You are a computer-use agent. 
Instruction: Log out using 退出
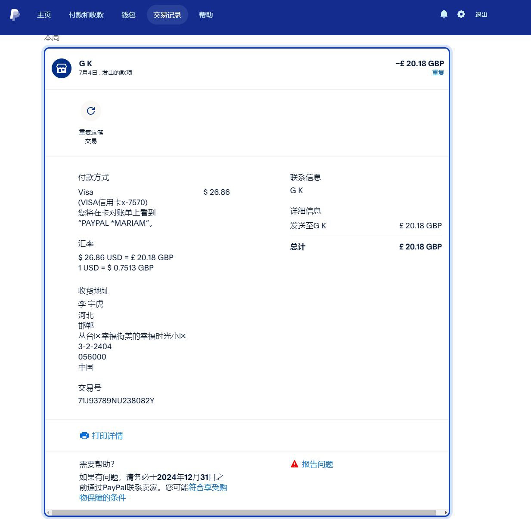(481, 15)
